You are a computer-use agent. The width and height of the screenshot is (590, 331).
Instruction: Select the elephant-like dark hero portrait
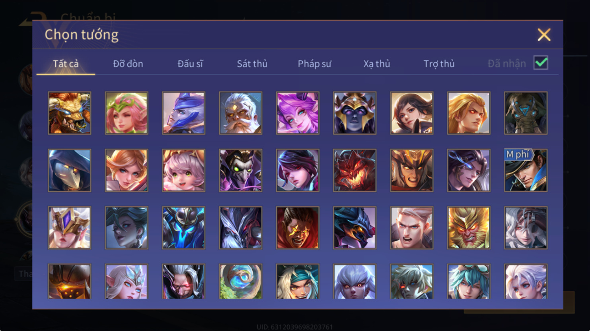[x=526, y=113]
